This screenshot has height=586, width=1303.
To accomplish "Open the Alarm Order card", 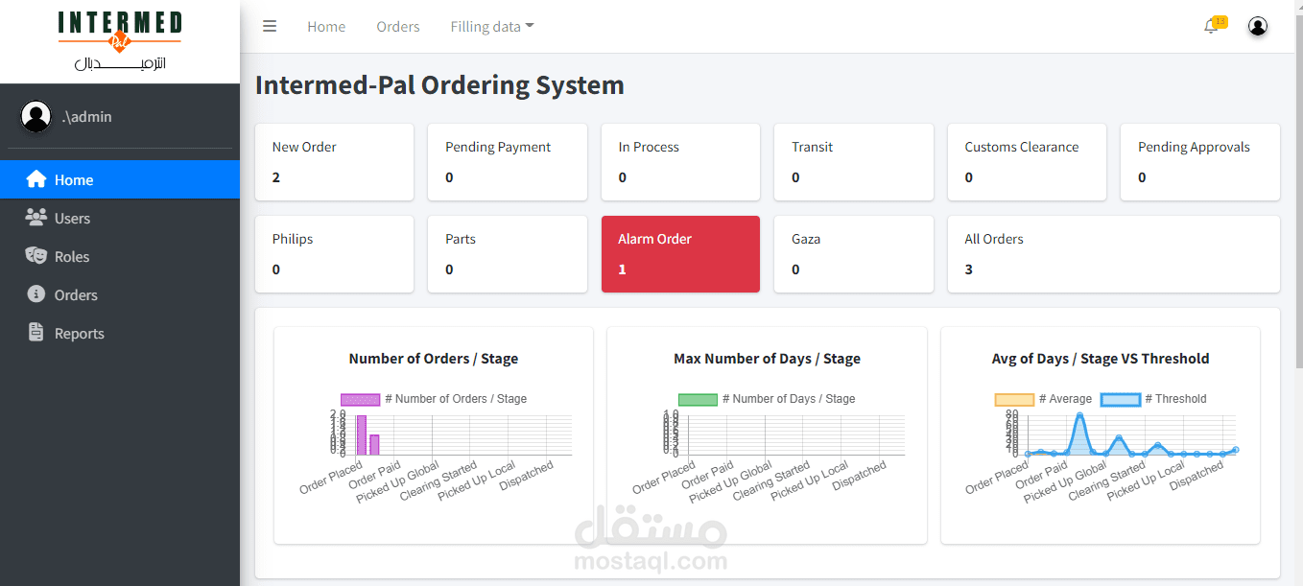I will click(x=680, y=254).
